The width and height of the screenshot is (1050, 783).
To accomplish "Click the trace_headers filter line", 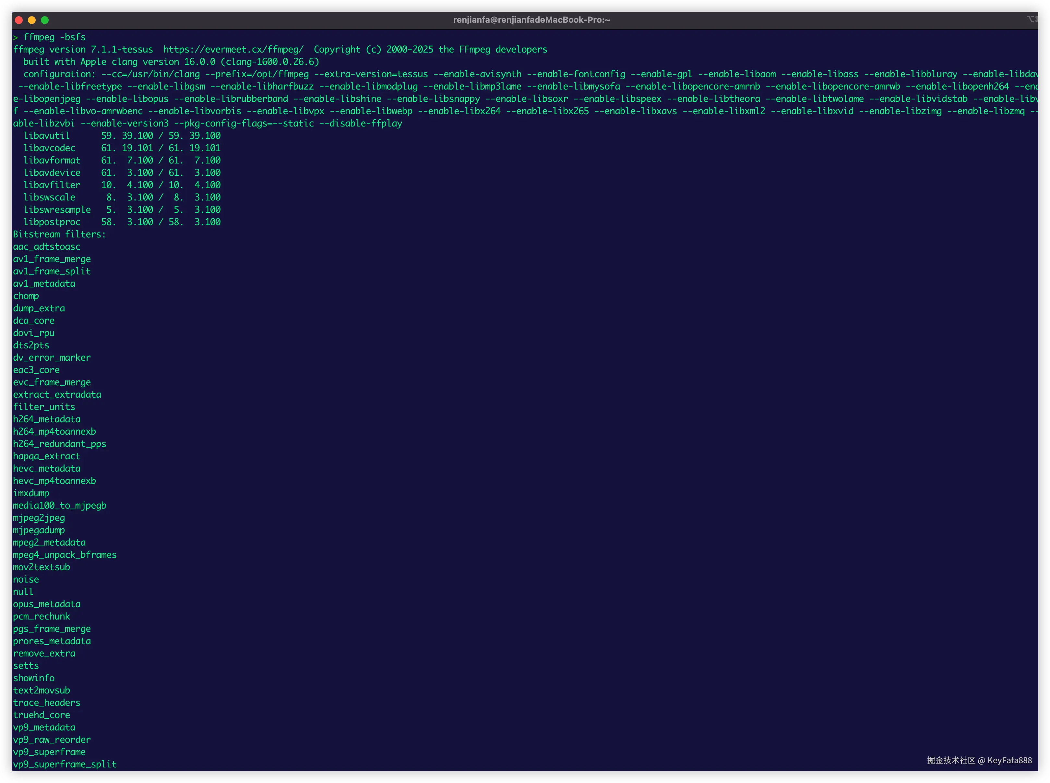I will coord(46,703).
